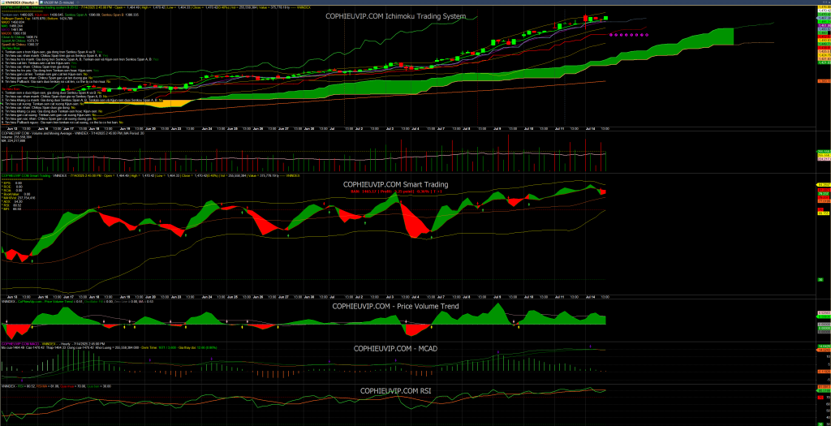This screenshot has width=831, height=426.
Task: Select buy signal row 4 'Tin hieu cat len'
Action: (x=39, y=63)
